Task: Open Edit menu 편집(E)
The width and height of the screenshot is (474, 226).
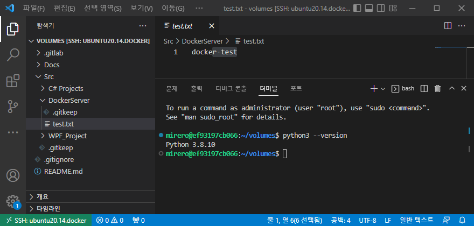Action: tap(65, 8)
